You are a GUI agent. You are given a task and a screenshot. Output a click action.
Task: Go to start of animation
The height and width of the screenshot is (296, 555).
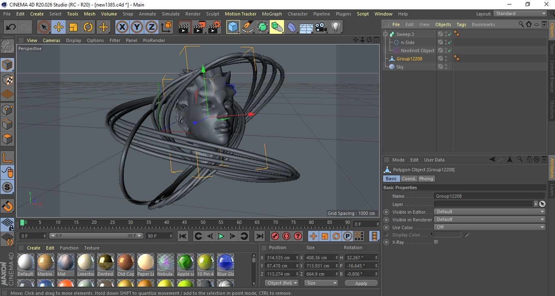[x=183, y=236]
